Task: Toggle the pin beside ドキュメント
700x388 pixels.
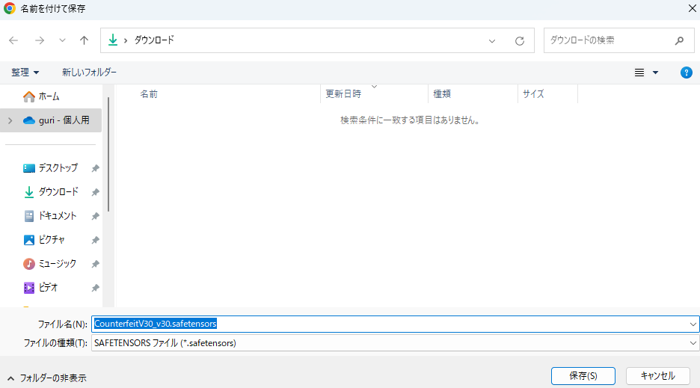Action: pyautogui.click(x=95, y=217)
